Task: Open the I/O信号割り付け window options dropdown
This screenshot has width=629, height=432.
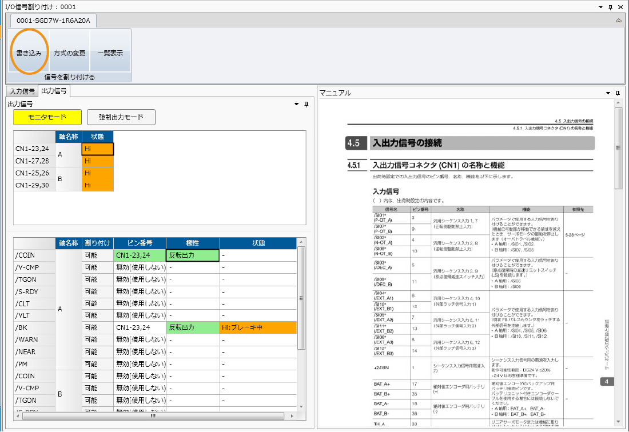Action: click(600, 7)
